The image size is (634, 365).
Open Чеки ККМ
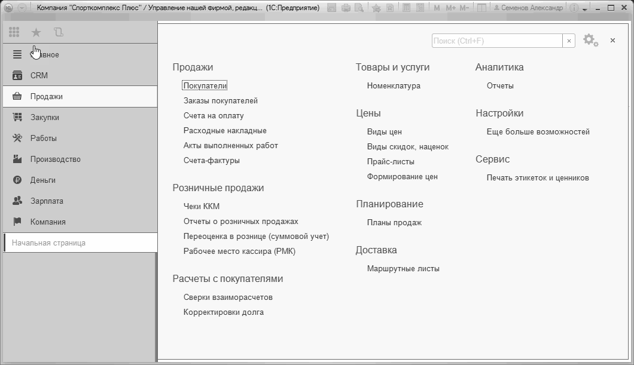pos(202,206)
